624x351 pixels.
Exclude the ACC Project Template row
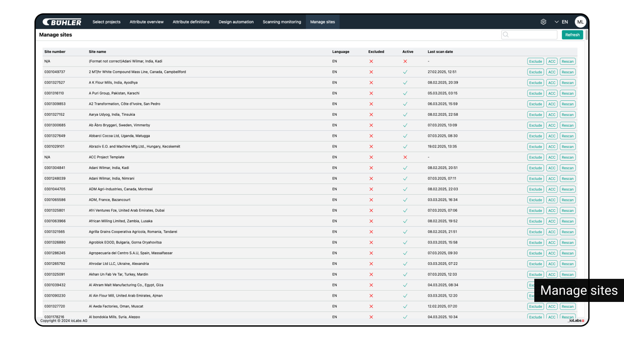[x=535, y=157]
